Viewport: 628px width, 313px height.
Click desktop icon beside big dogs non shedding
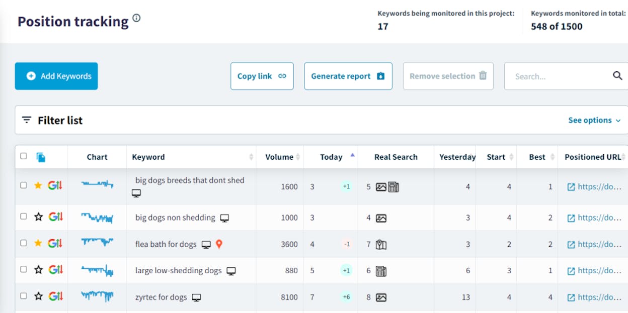tap(224, 218)
